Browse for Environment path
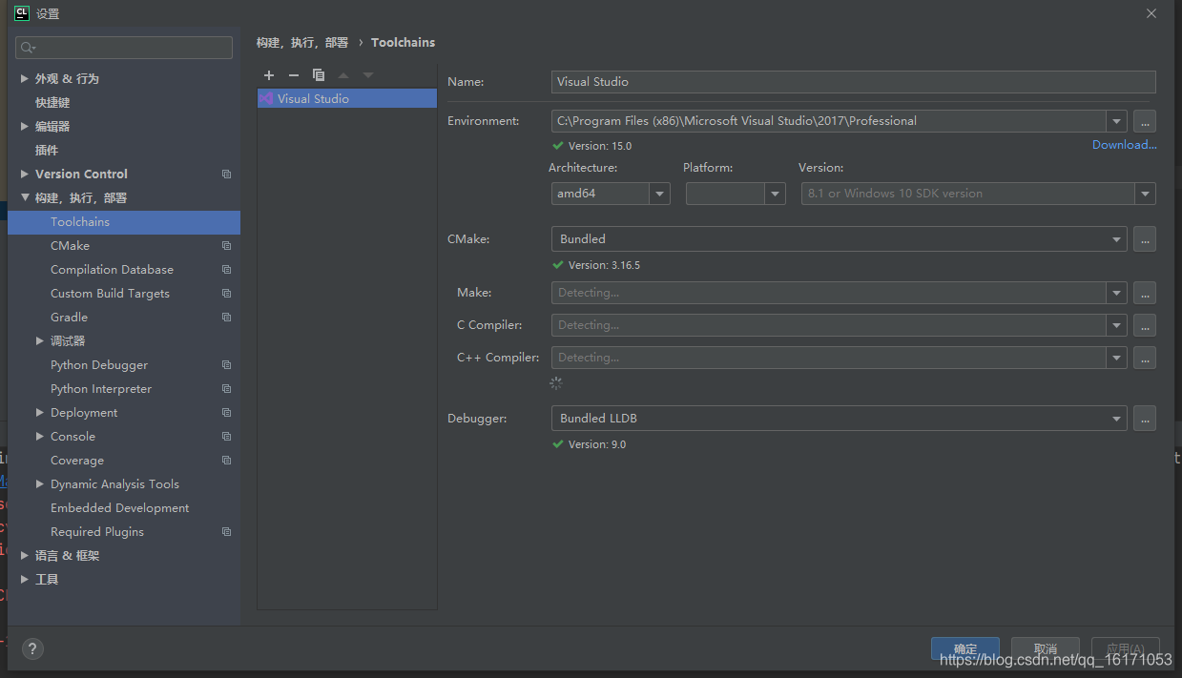This screenshot has height=678, width=1182. click(x=1145, y=121)
